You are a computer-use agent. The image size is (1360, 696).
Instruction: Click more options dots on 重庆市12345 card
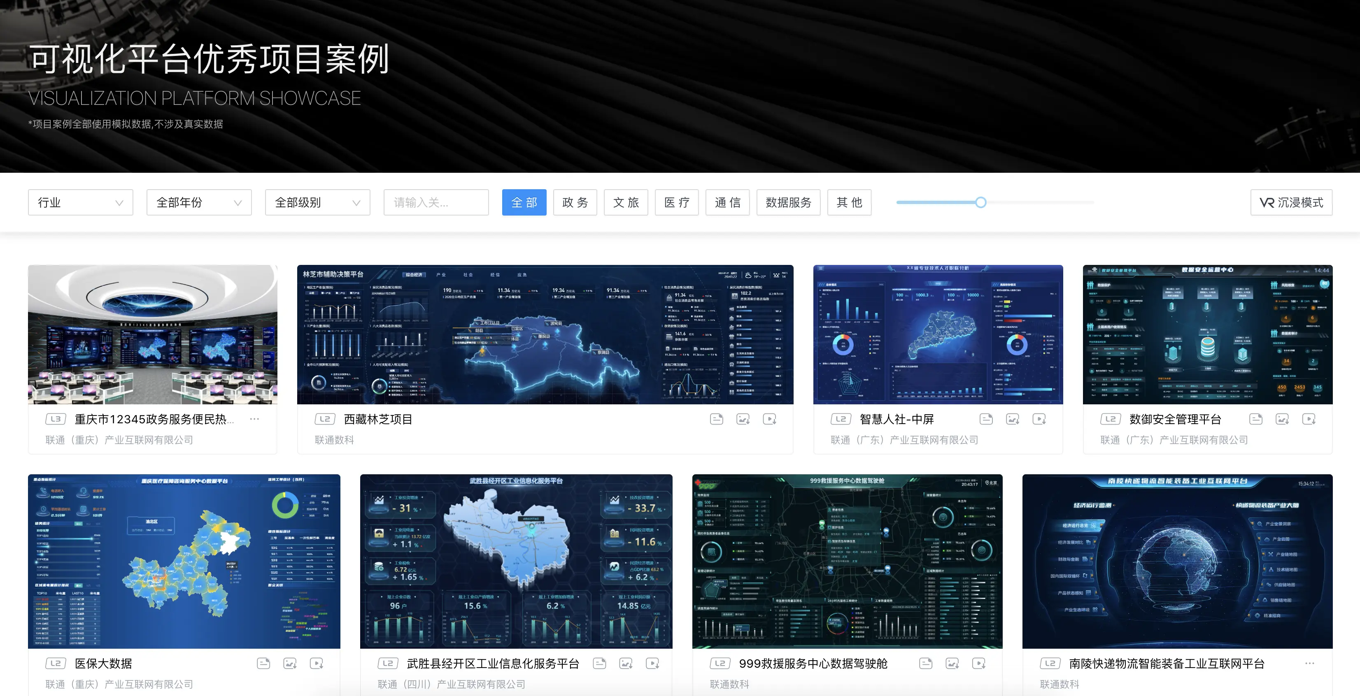coord(254,419)
